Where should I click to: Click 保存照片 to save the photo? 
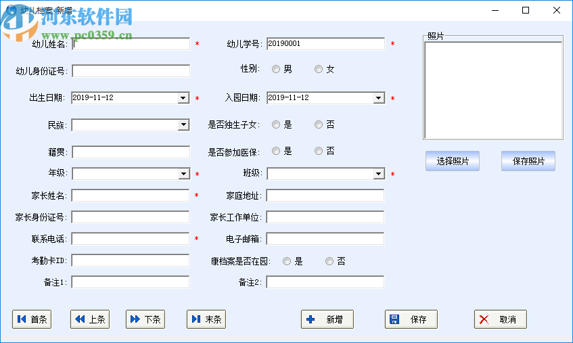(x=528, y=161)
